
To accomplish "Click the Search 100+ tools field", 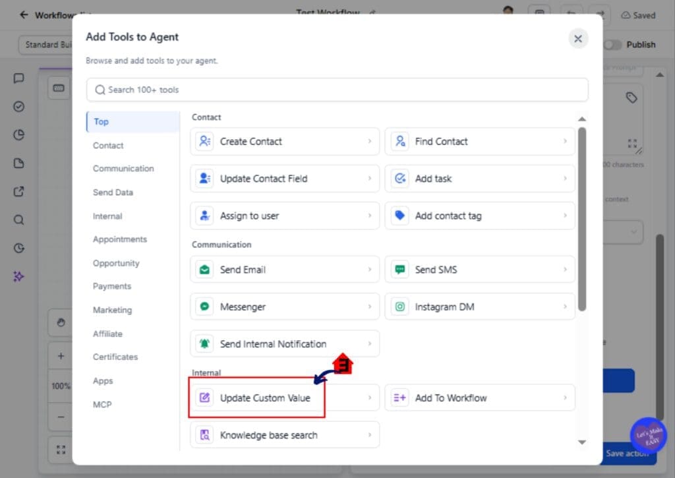I will (337, 90).
